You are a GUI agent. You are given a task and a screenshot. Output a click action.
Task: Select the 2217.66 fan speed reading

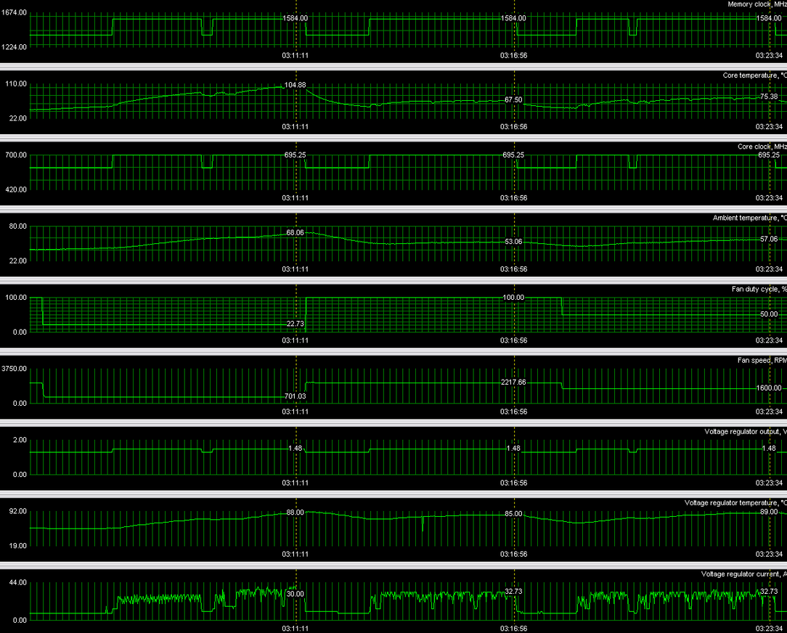pos(513,383)
